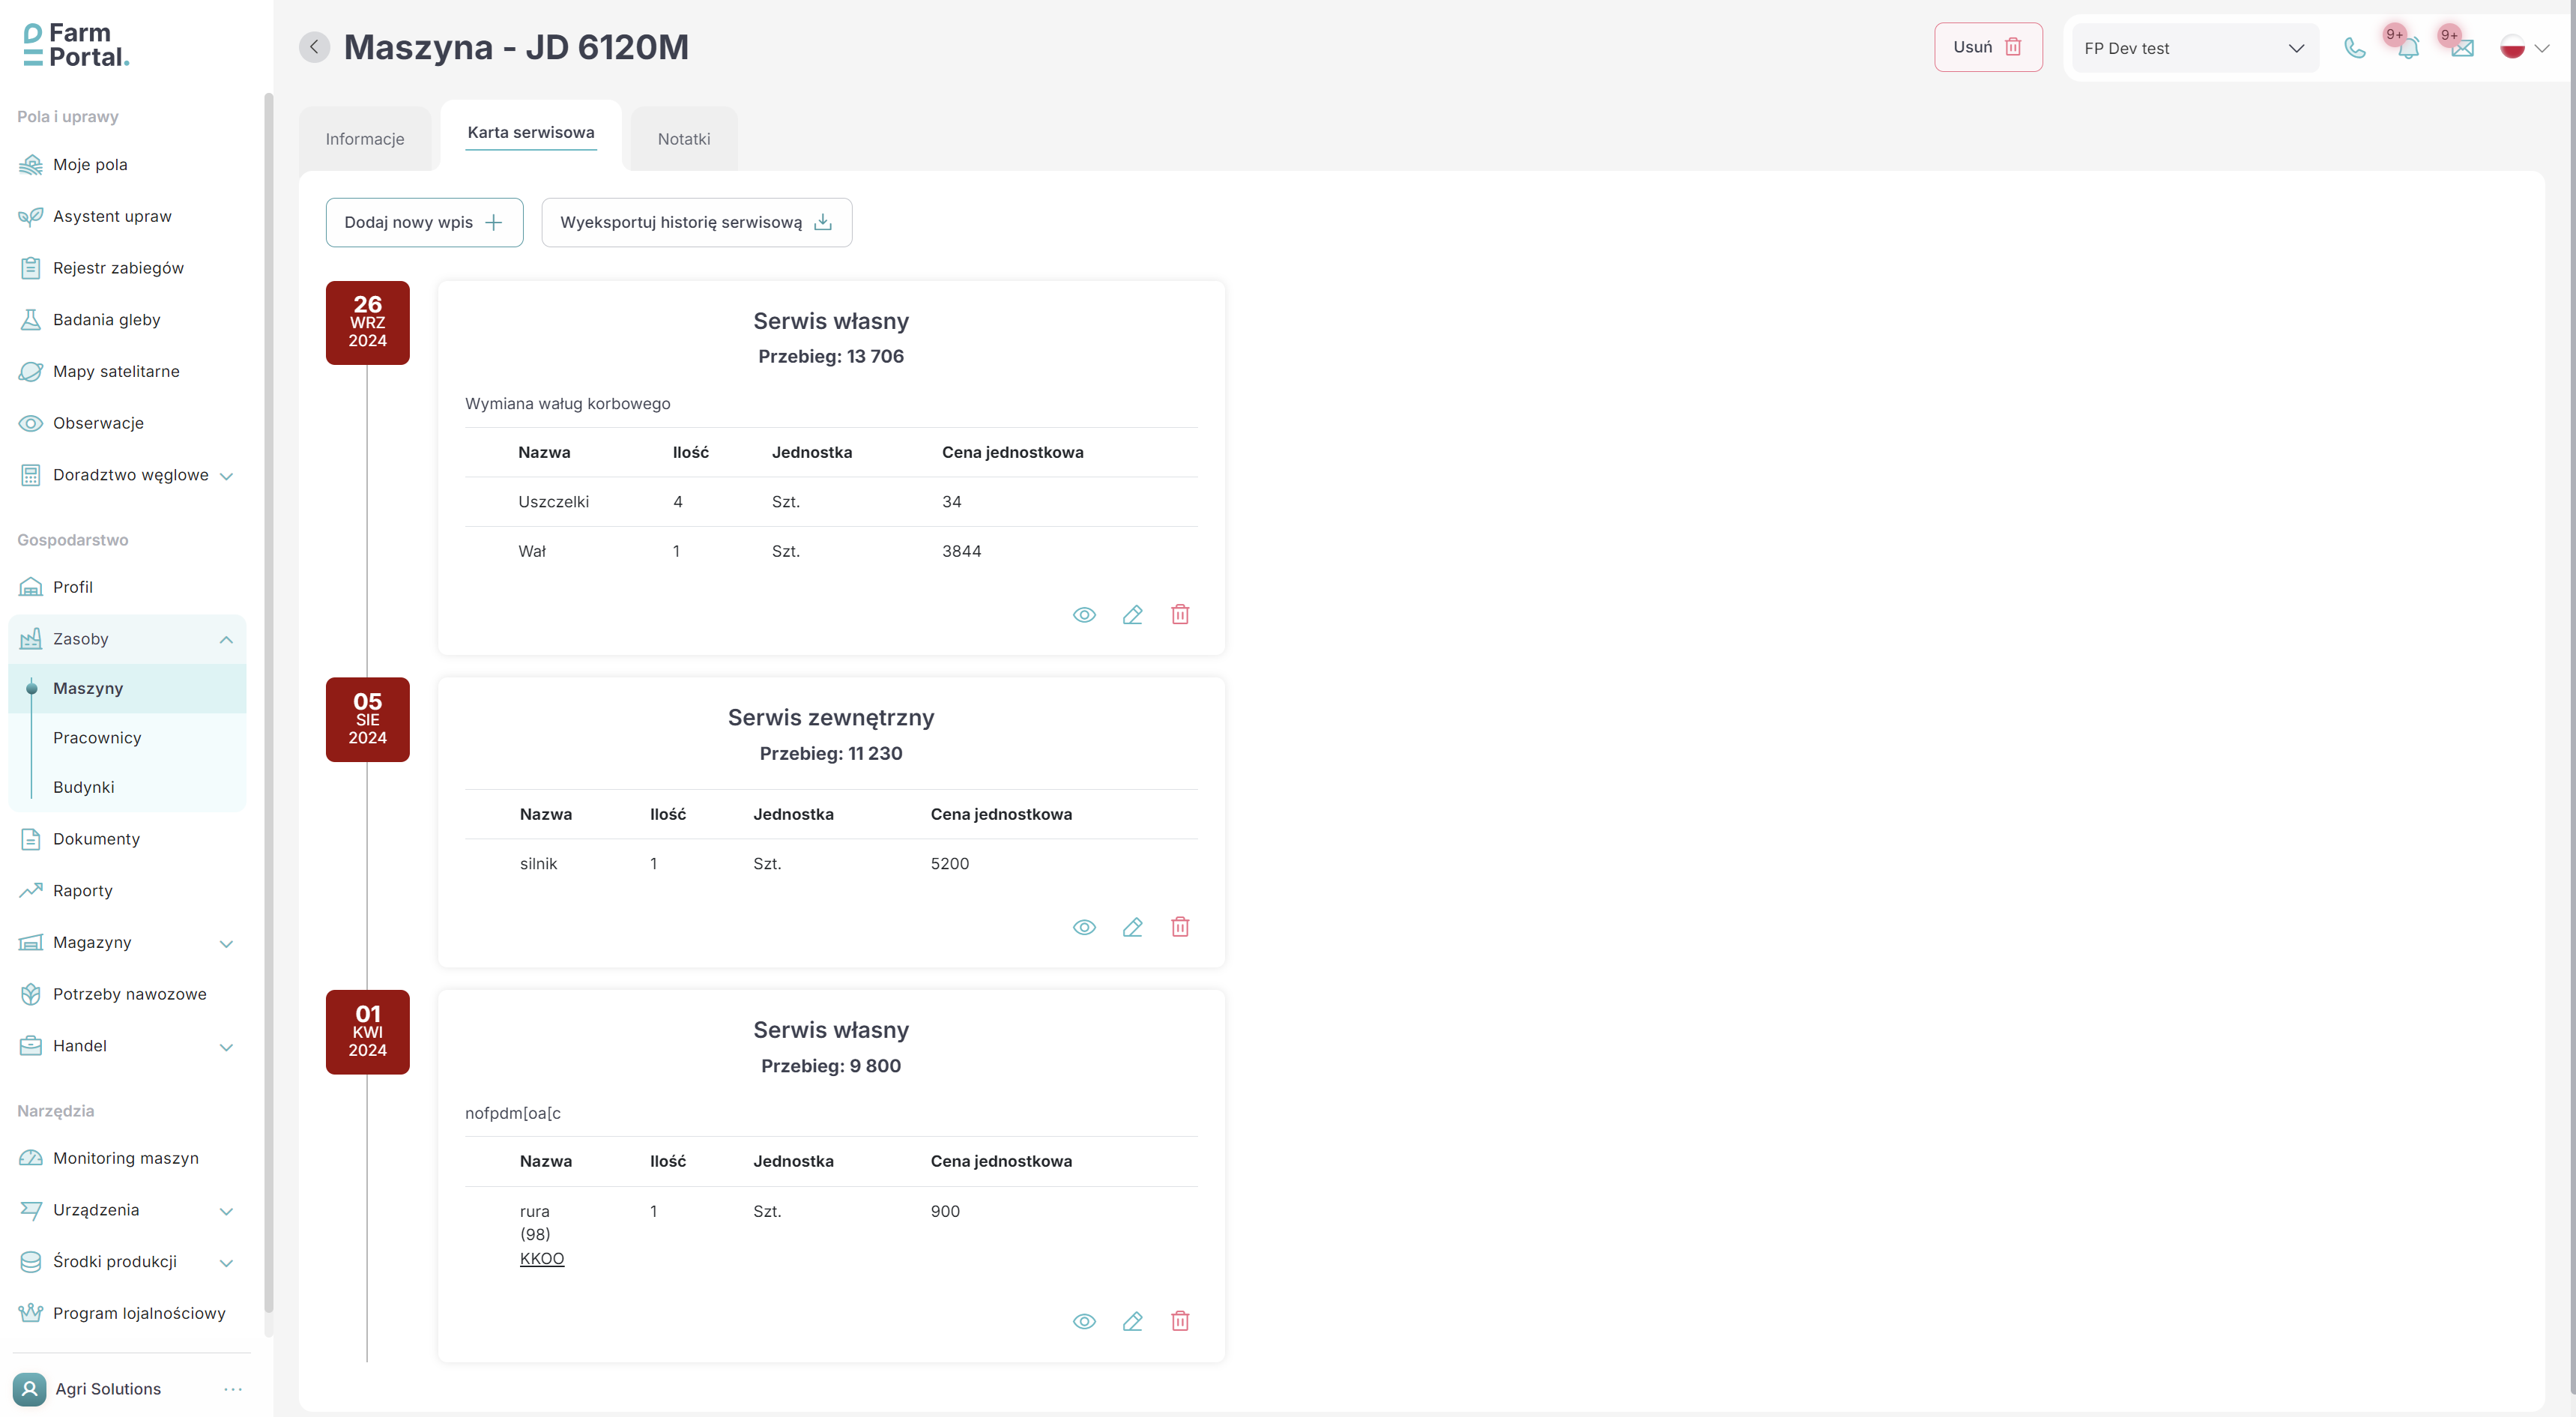Click the Asystent upraw leaf icon
This screenshot has width=2576, height=1417.
click(31, 216)
